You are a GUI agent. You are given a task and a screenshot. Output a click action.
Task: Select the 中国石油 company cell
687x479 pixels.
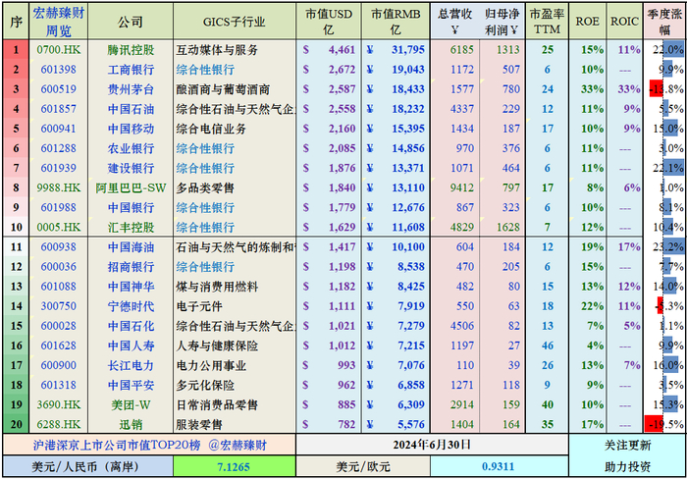click(131, 109)
